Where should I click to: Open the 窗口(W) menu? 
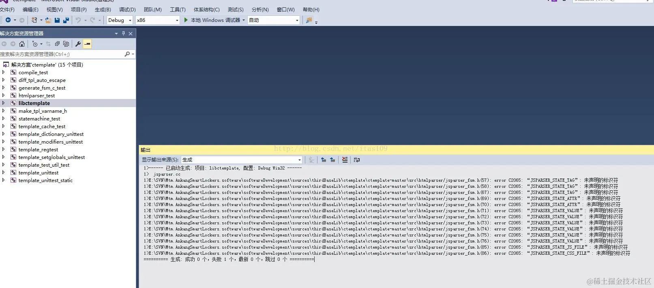pos(285,9)
